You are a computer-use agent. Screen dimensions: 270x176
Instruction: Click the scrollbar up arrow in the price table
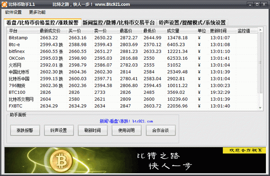click(260, 30)
